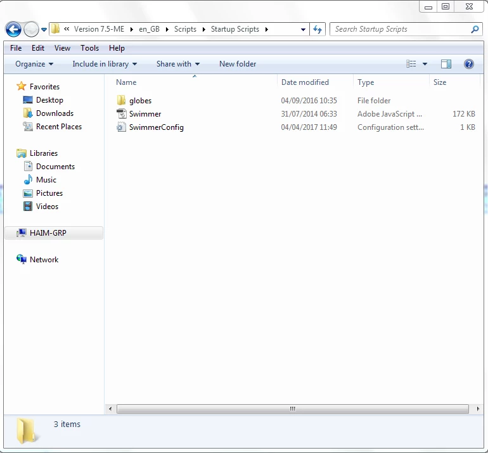Click horizontal scrollbar right arrow
Viewport: 488px width, 453px height.
coord(478,409)
